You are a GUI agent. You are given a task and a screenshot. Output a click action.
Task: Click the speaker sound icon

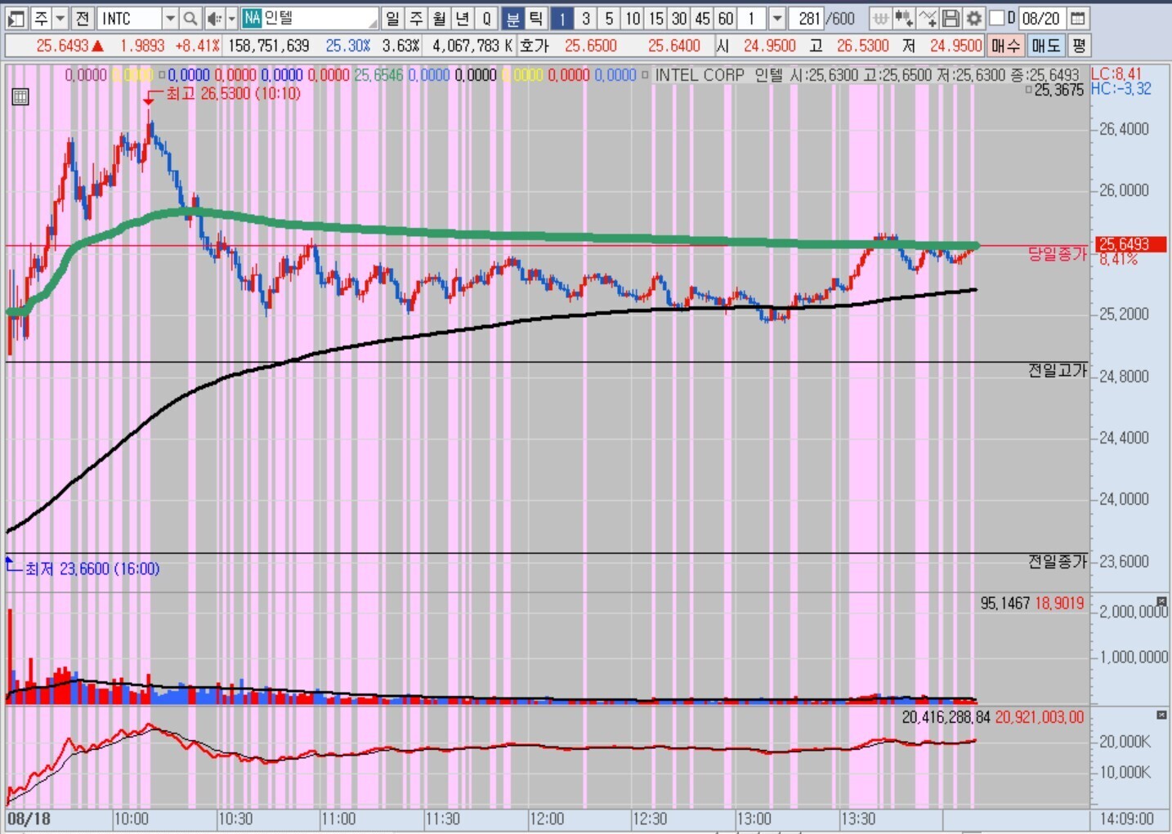[213, 18]
